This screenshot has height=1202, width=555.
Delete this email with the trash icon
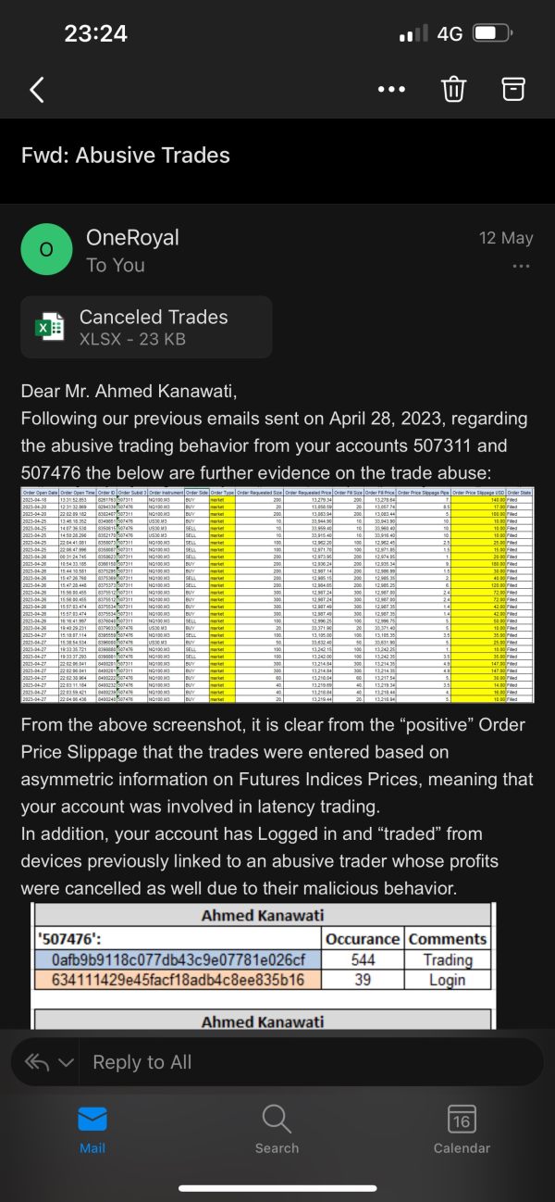click(x=453, y=89)
